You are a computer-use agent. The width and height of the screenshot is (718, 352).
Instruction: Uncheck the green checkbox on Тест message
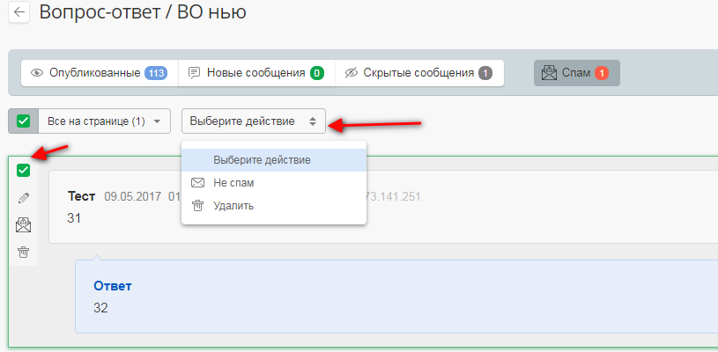click(24, 171)
